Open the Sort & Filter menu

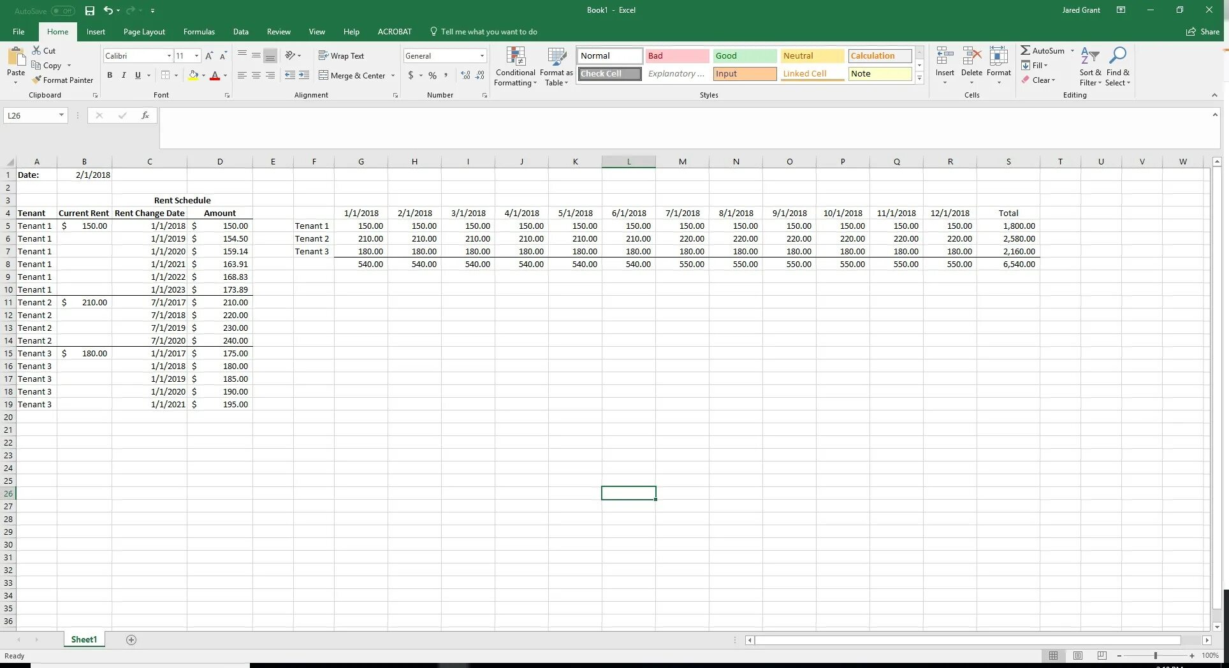pyautogui.click(x=1090, y=66)
